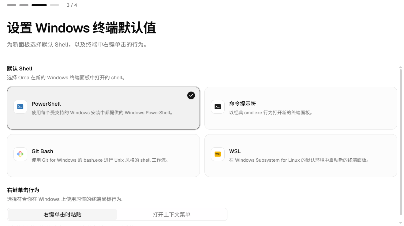Select the PowerShell shell card
Image resolution: width=404 pixels, height=226 pixels.
tap(103, 108)
